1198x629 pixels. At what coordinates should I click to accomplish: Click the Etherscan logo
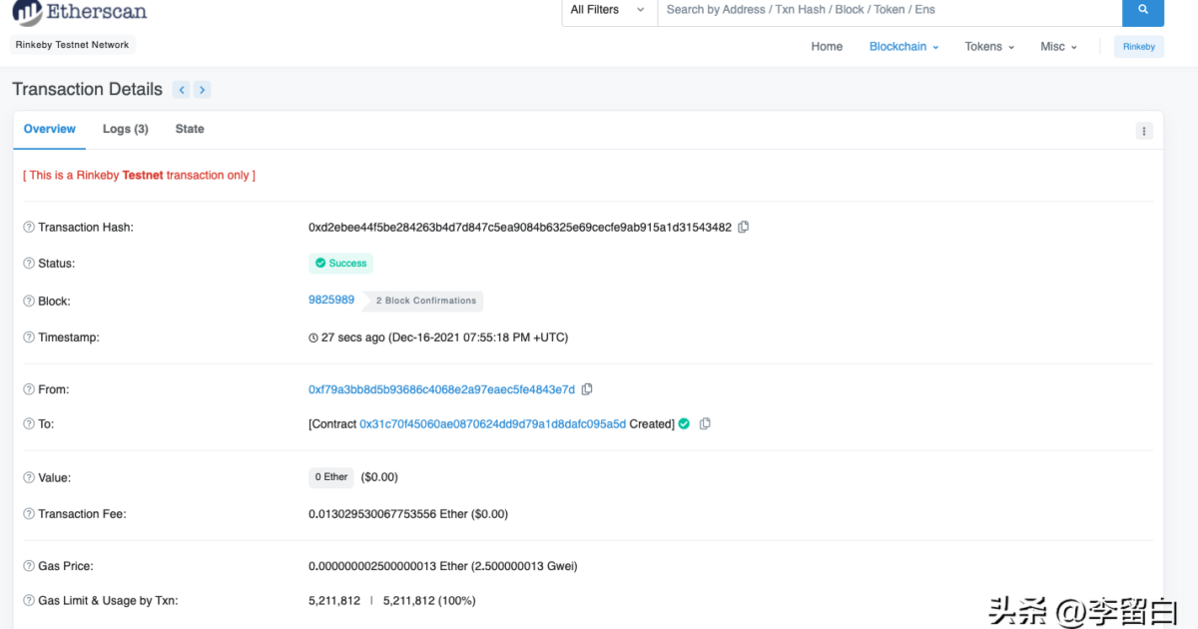point(80,13)
